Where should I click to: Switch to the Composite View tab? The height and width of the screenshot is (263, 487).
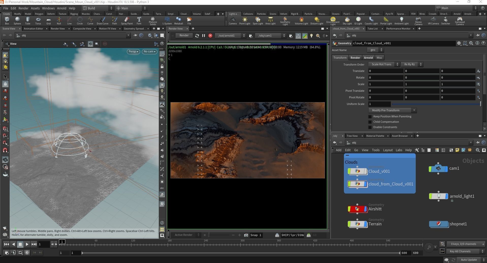pos(82,28)
